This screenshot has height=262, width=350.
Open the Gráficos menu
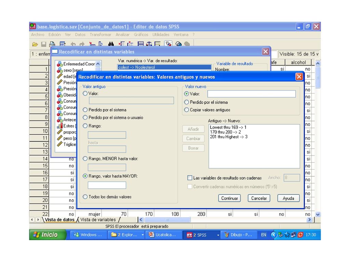(141, 34)
